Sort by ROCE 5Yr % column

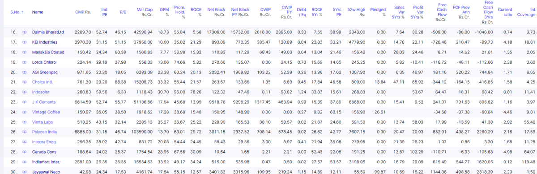[317, 12]
